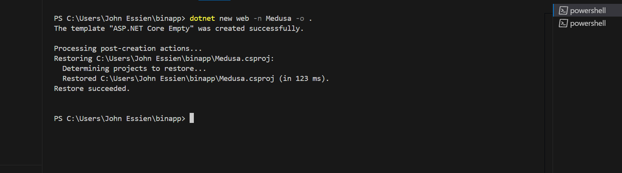Click the "web" template argument in the command
Screen dimensions: 622x173
point(243,18)
